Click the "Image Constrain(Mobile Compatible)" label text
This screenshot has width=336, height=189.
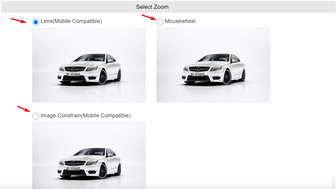point(86,116)
